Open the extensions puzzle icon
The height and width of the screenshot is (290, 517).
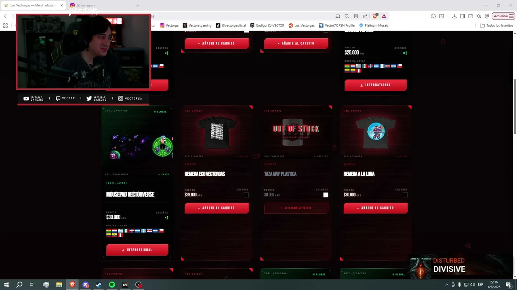click(433, 16)
